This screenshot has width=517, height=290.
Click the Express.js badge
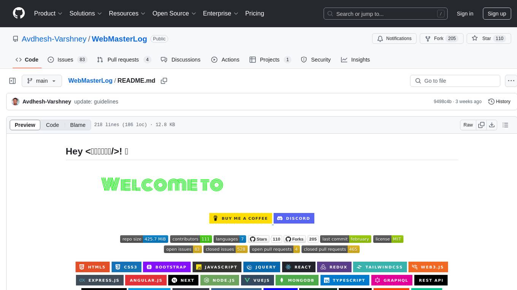tap(100, 280)
